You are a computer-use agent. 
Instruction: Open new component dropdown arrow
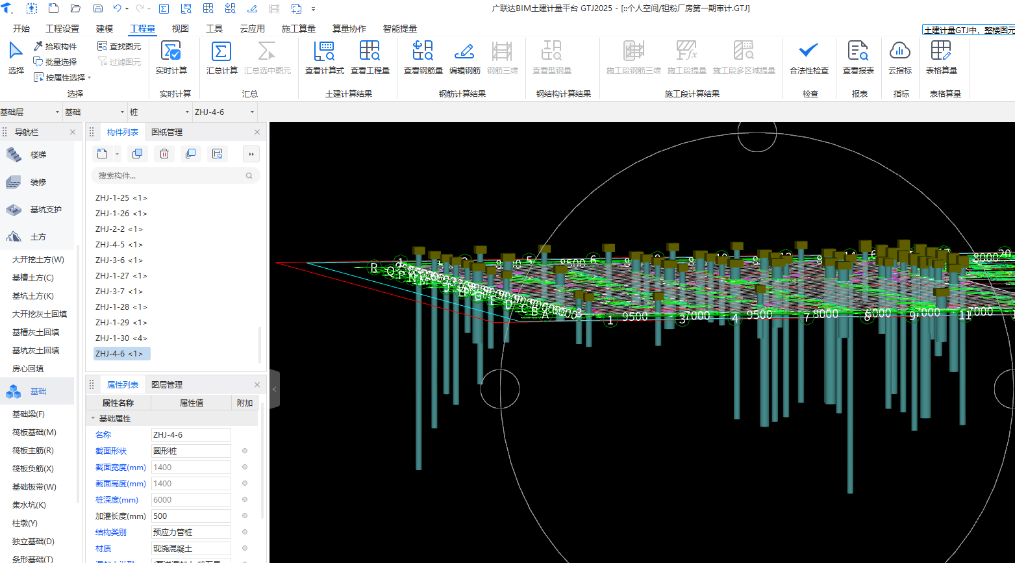(x=117, y=155)
